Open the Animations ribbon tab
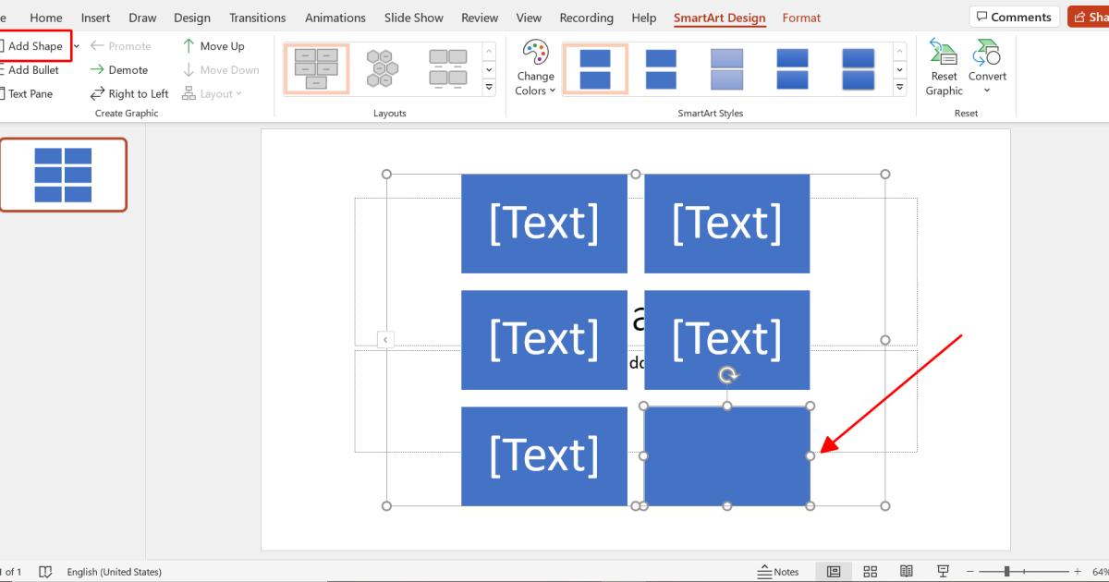 point(335,17)
